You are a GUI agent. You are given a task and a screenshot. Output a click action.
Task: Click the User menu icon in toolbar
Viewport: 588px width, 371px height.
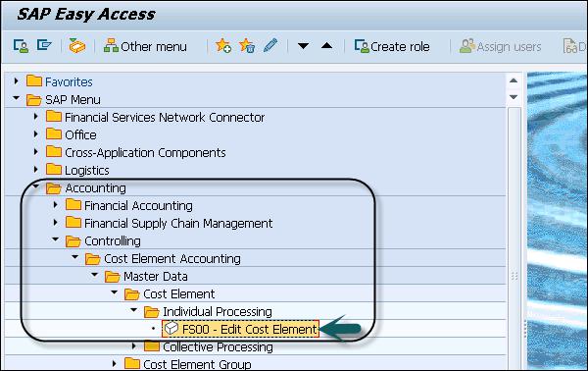pos(21,46)
